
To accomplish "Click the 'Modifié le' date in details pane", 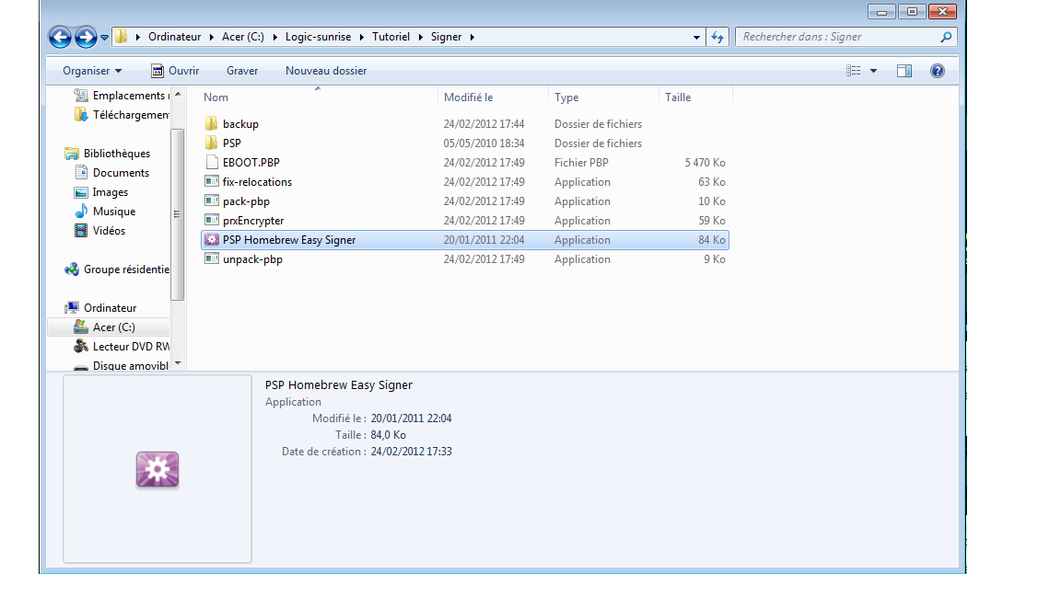I will coord(411,418).
